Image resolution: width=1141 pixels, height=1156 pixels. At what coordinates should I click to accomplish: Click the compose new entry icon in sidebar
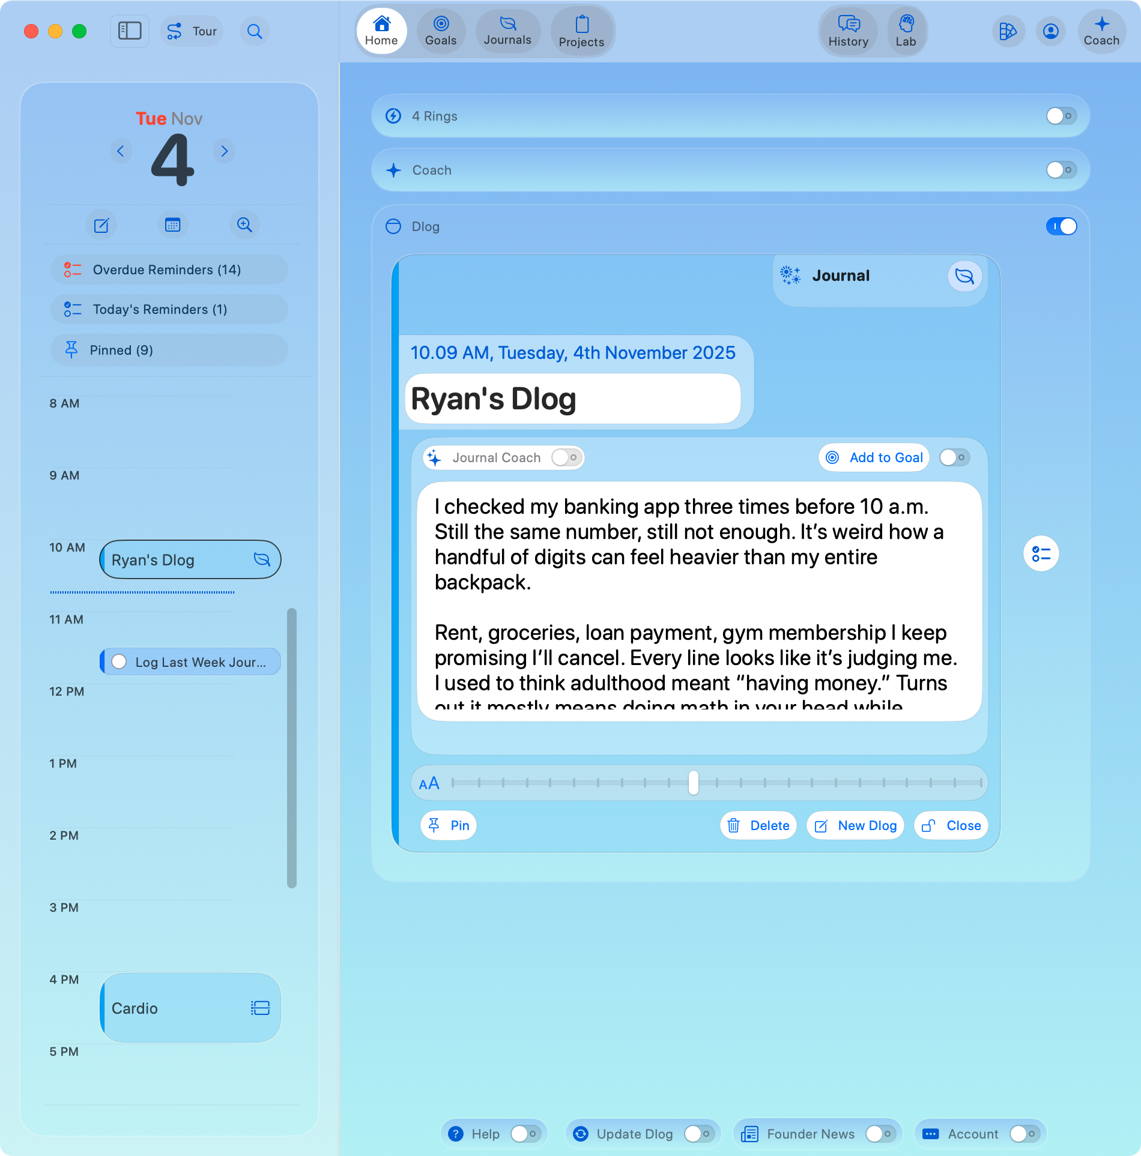pos(101,225)
